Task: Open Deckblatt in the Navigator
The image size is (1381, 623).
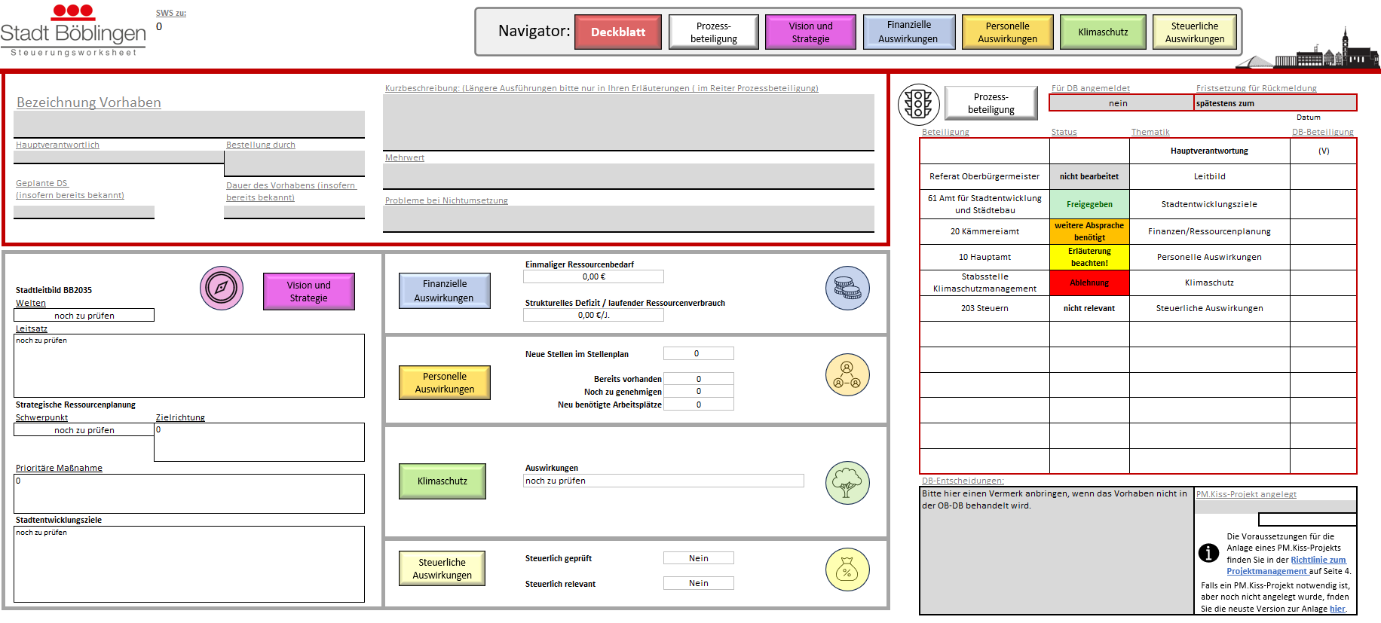Action: [617, 32]
